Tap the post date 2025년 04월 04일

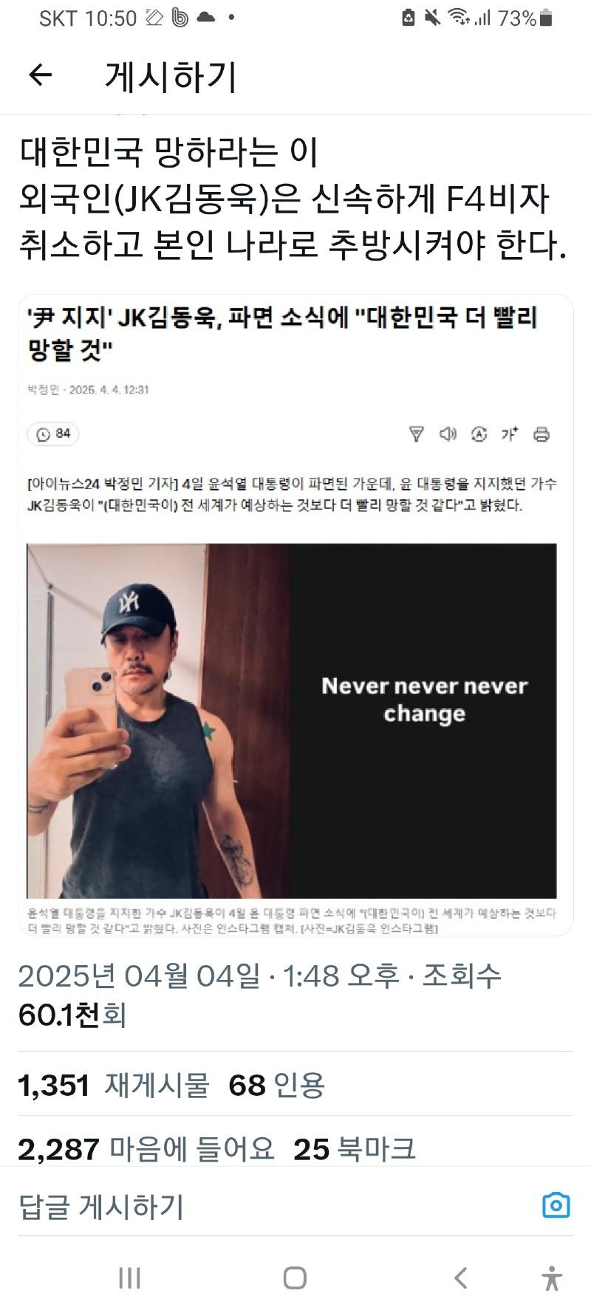tap(139, 976)
